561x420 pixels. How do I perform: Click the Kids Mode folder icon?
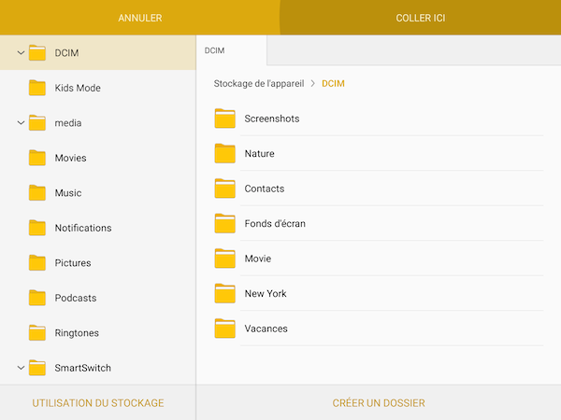coord(37,88)
